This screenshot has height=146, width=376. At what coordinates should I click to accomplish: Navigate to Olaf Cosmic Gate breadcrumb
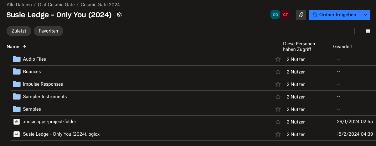(x=56, y=5)
